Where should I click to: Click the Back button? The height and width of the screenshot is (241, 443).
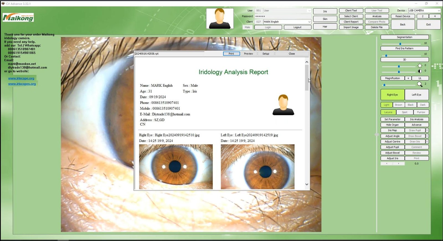tap(403, 25)
